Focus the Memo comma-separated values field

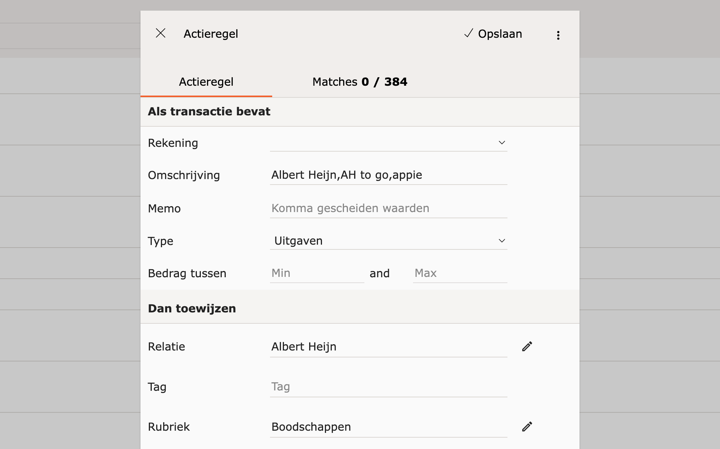pos(388,208)
